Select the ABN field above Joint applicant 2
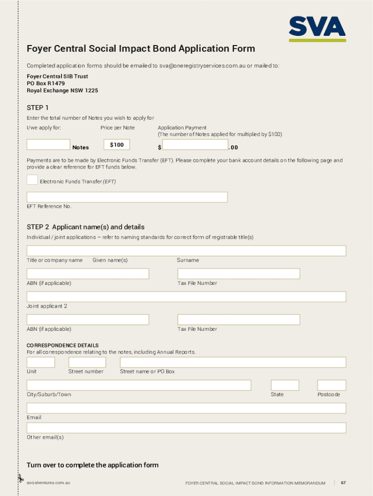Image resolution: width=373 pixels, height=496 pixels. pos(88,274)
